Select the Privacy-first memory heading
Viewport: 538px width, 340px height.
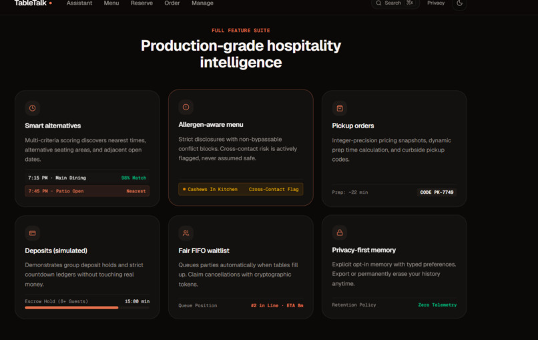(364, 250)
